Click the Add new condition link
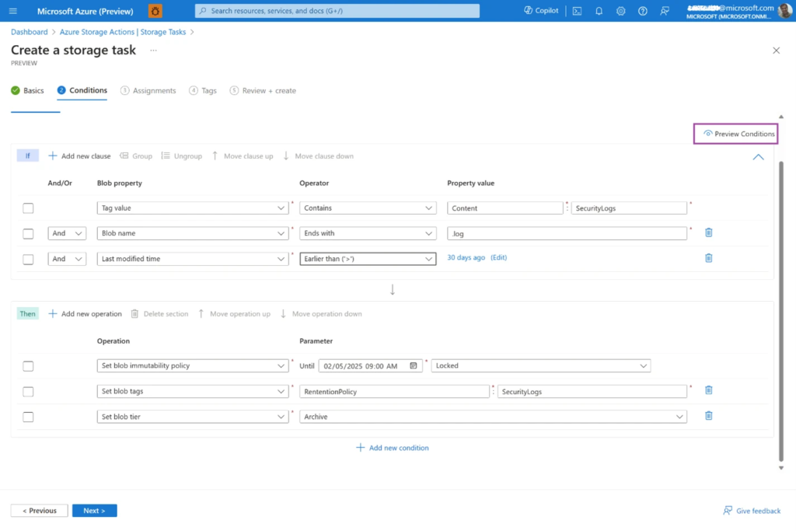 (x=393, y=448)
